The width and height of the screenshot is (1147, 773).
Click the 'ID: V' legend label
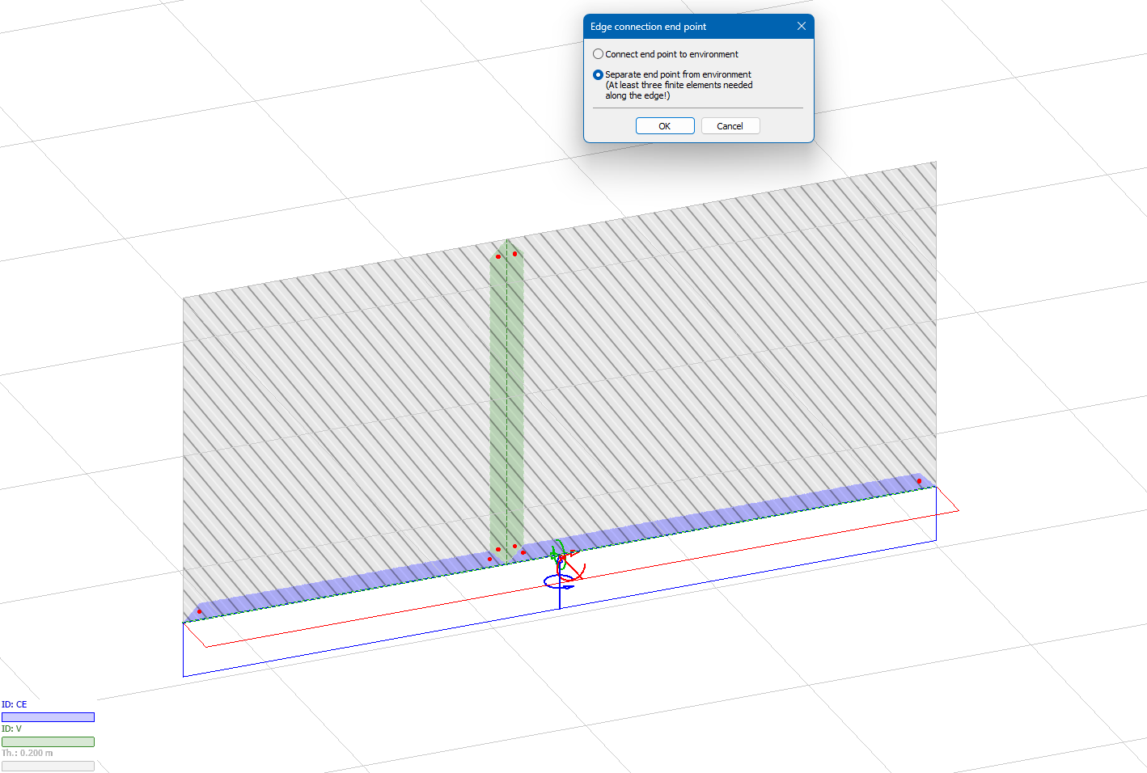[x=12, y=729]
